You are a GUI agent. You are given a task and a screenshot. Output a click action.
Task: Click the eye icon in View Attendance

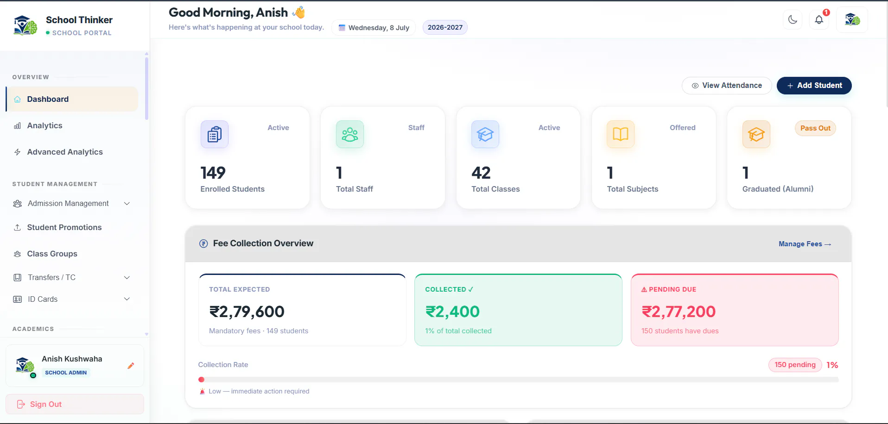695,86
